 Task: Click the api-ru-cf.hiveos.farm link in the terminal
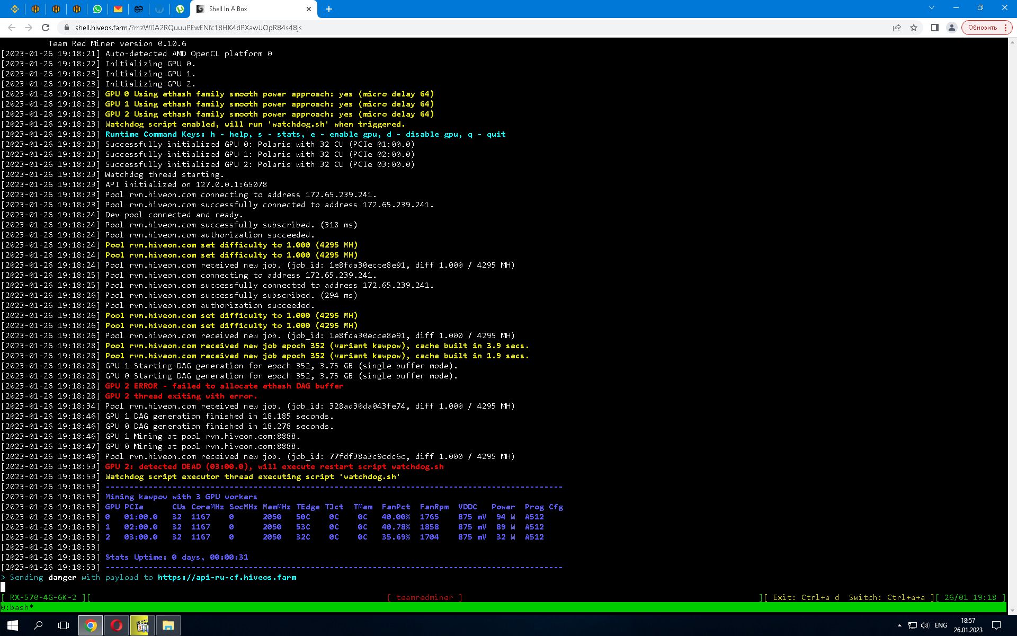(x=227, y=577)
